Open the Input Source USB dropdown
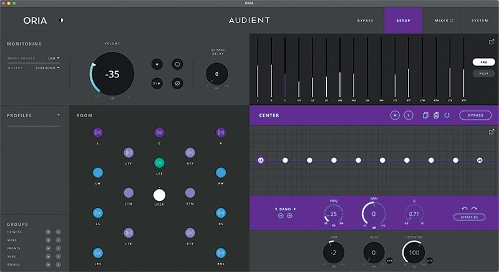The height and width of the screenshot is (272, 499). (54, 58)
